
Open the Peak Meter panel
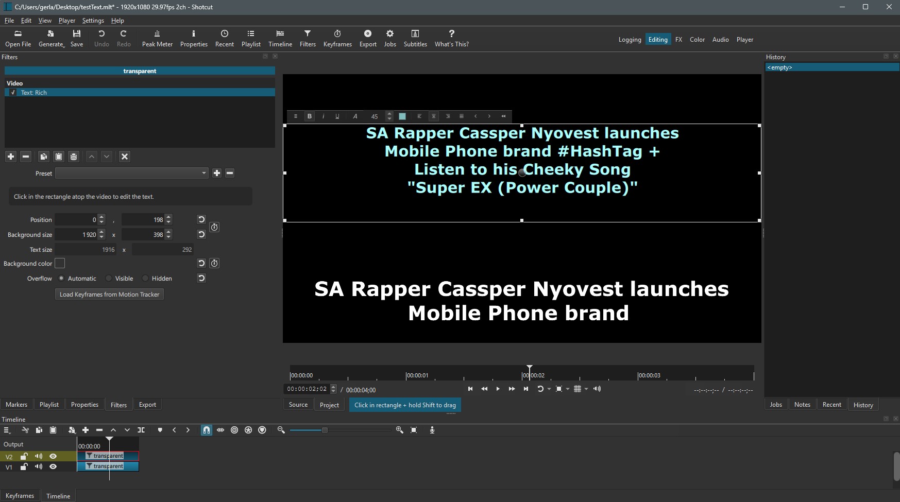(x=157, y=39)
